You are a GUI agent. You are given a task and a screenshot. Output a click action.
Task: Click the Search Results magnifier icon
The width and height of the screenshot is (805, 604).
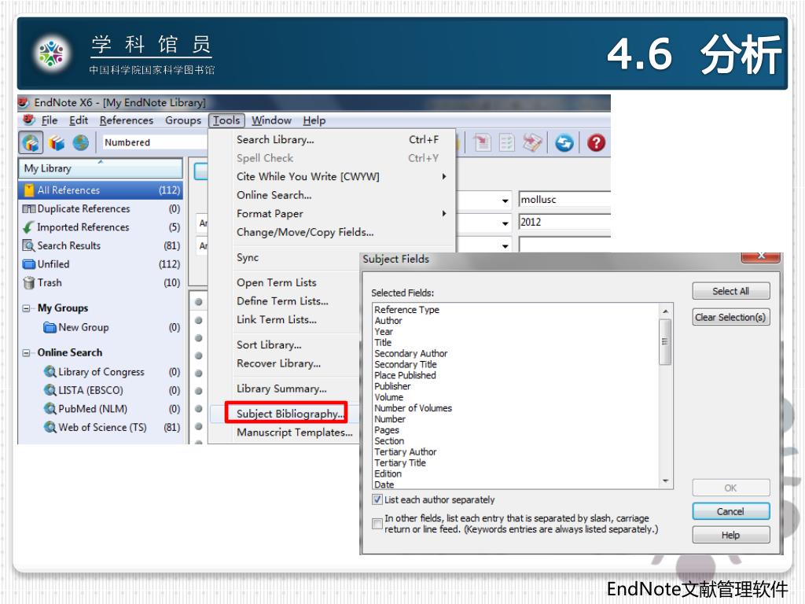[29, 245]
